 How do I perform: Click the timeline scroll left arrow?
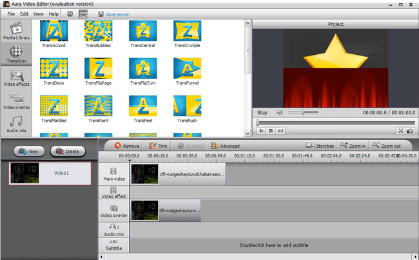(x=101, y=257)
